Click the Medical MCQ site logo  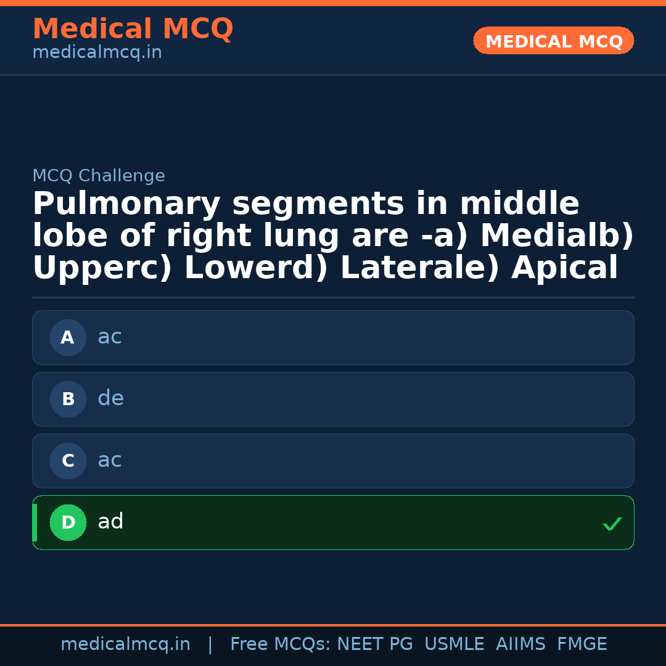point(133,28)
